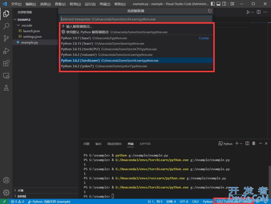Image resolution: width=271 pixels, height=204 pixels.
Task: Select Python 3.6.15 ('torchCPU') interpreter
Action: (137, 49)
